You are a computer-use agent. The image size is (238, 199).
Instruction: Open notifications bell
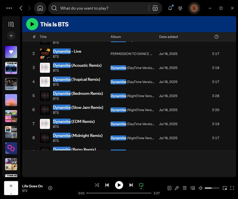tap(170, 8)
